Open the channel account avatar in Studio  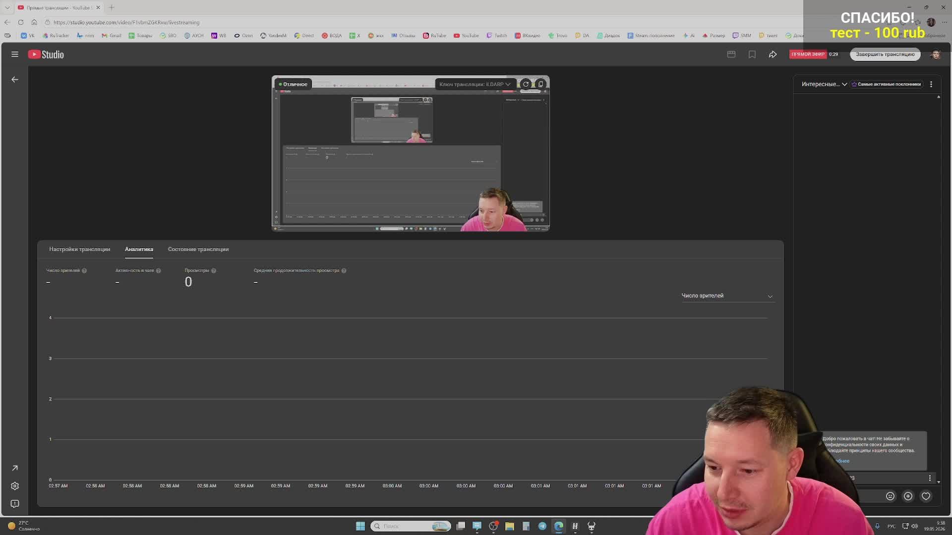point(936,54)
